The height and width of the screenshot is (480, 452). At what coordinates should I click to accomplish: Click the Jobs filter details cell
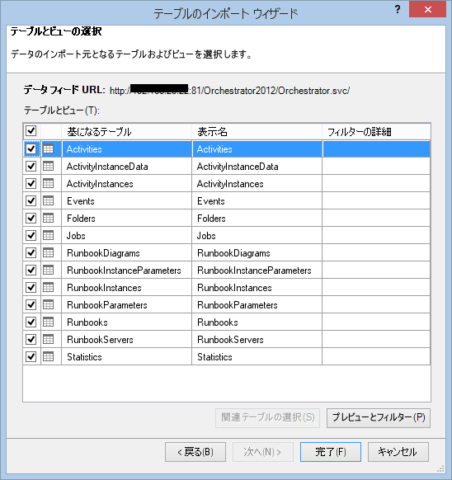[x=376, y=235]
